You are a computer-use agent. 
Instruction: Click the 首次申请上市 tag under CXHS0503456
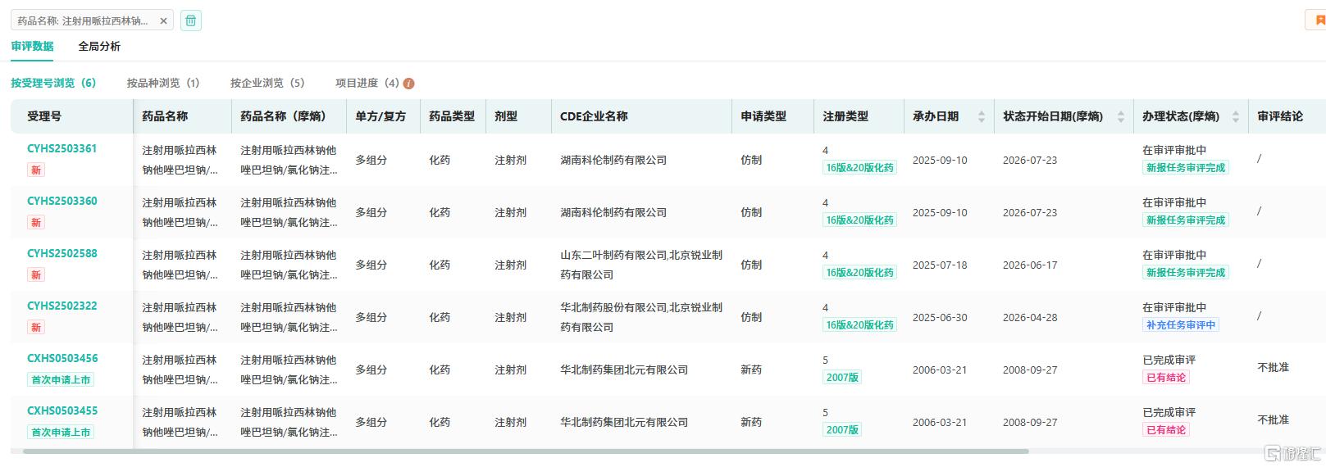pyautogui.click(x=61, y=380)
